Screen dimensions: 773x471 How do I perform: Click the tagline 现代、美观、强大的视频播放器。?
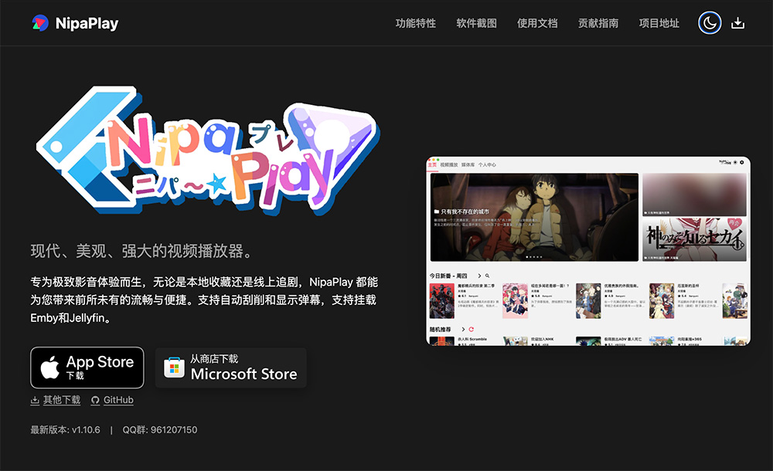(141, 251)
